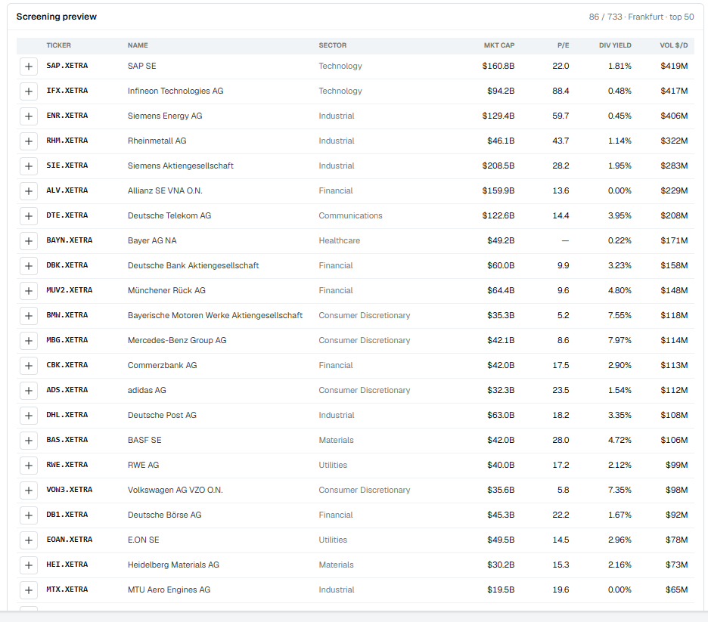Image resolution: width=708 pixels, height=622 pixels.
Task: Select the Commerzbank AG name cell
Action: [162, 365]
